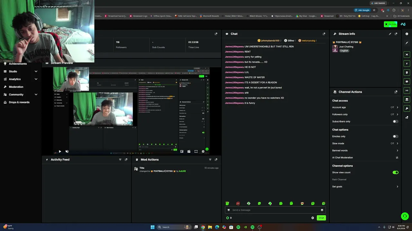Image resolution: width=412 pixels, height=231 pixels.
Task: Open stream preview settings gear
Action: coord(203,151)
